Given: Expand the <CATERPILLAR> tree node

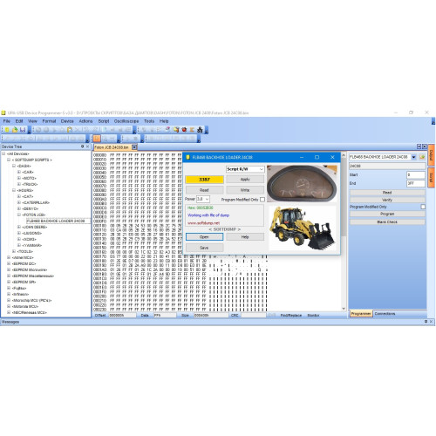Looking at the screenshot, I should [19, 202].
